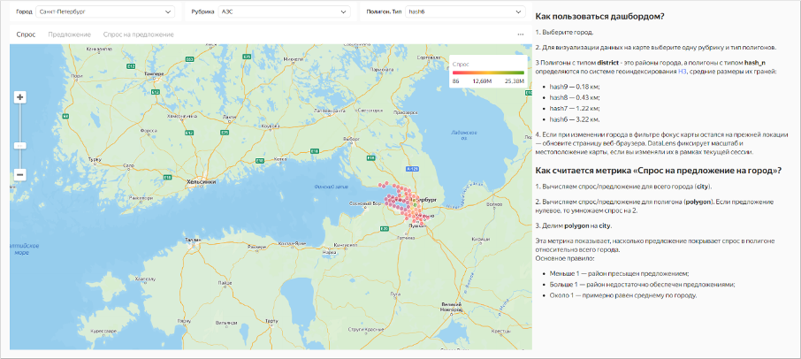Open the Спрос на предложение tab
The image size is (801, 359).
[138, 34]
